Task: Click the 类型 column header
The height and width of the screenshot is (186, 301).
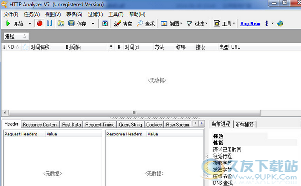Action: point(224,47)
